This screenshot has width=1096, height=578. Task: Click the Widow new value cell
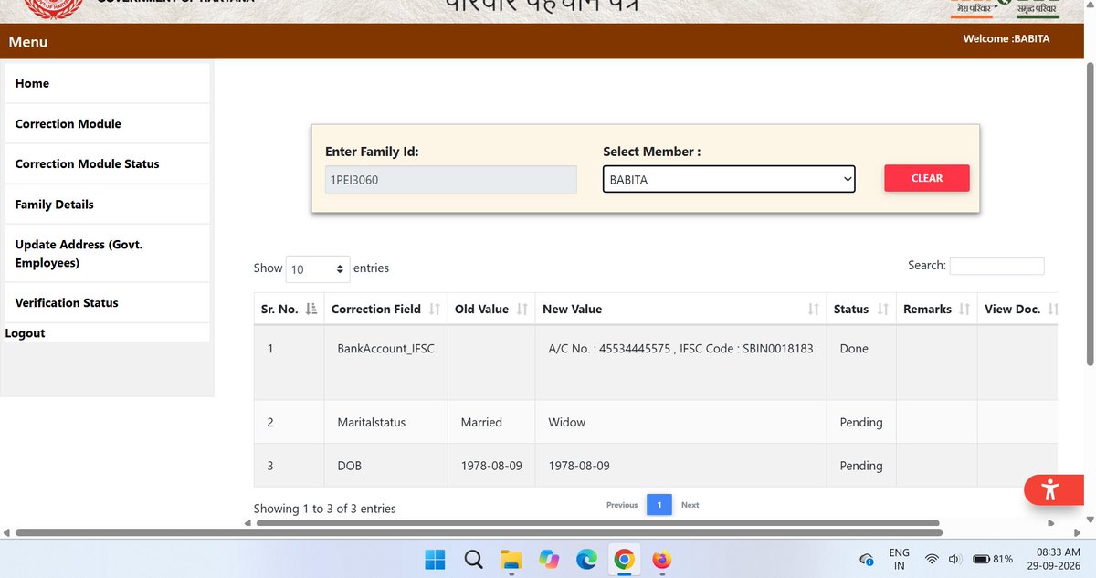[x=680, y=422]
